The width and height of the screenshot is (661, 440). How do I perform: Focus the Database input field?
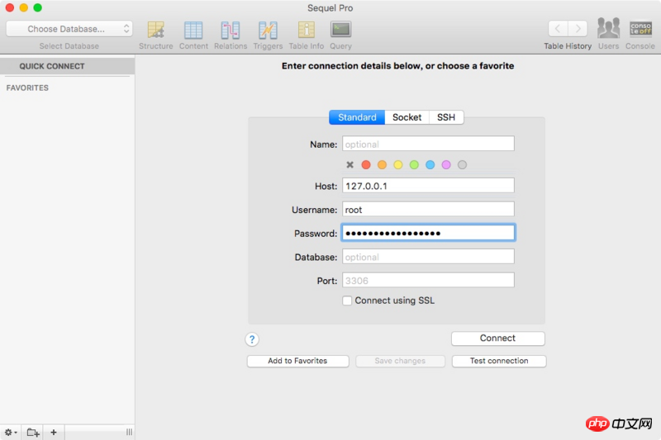click(x=428, y=257)
